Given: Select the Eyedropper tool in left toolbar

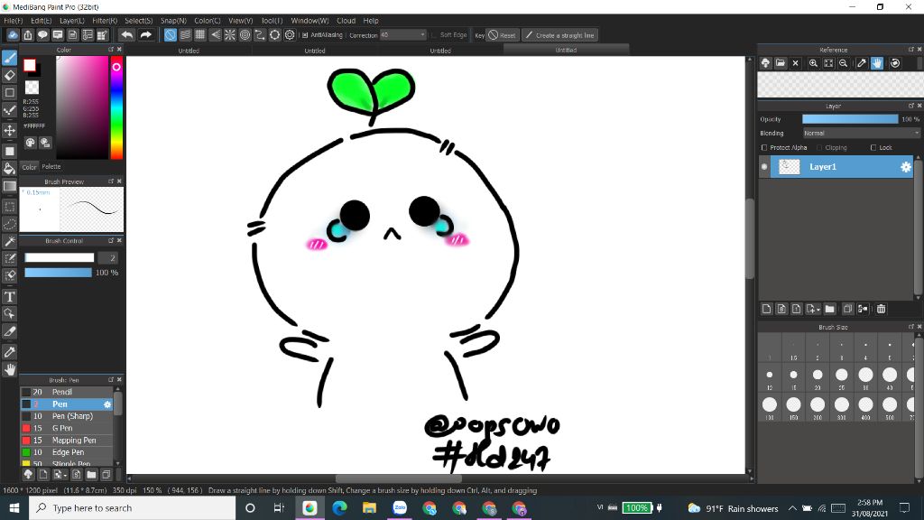Looking at the screenshot, I should pos(9,352).
